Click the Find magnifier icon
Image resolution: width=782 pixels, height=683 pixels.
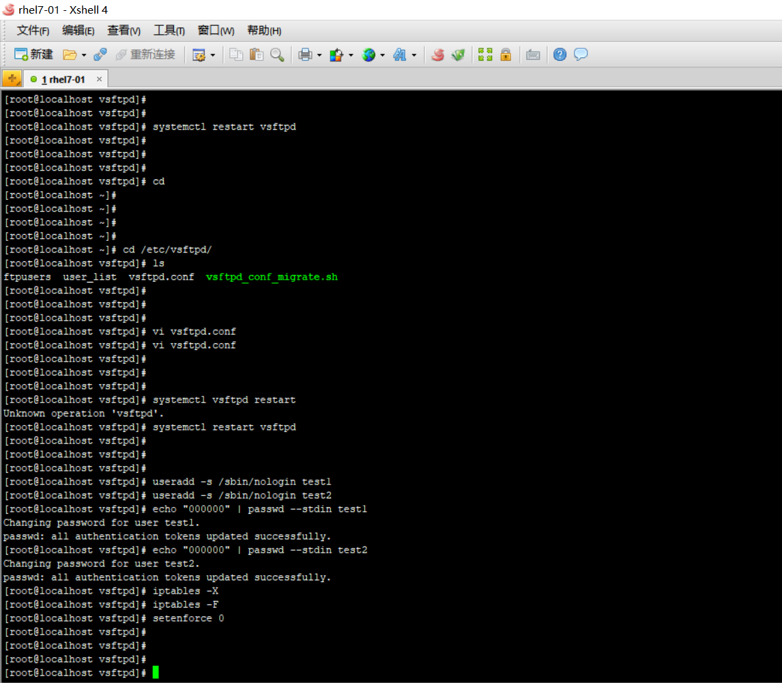pyautogui.click(x=277, y=55)
